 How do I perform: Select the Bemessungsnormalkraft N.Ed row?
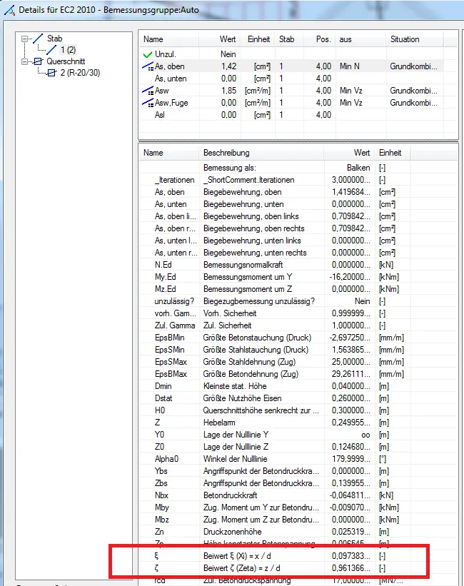tap(275, 265)
